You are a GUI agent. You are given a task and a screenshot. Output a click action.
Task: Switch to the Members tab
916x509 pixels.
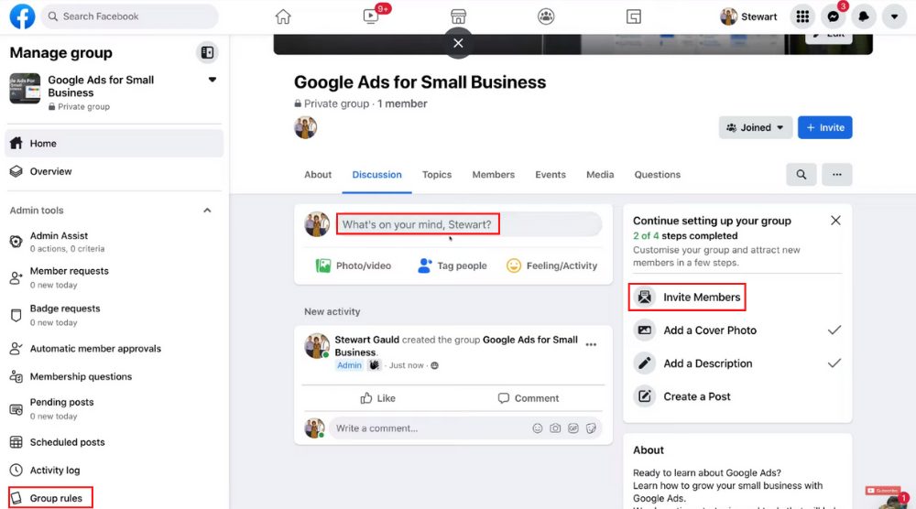(x=493, y=175)
